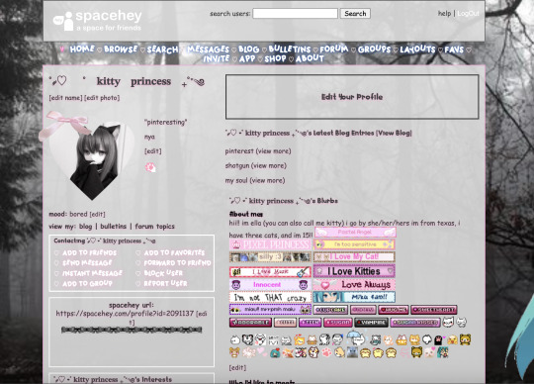
Task: Go to the Layouts menu item
Action: tap(417, 49)
